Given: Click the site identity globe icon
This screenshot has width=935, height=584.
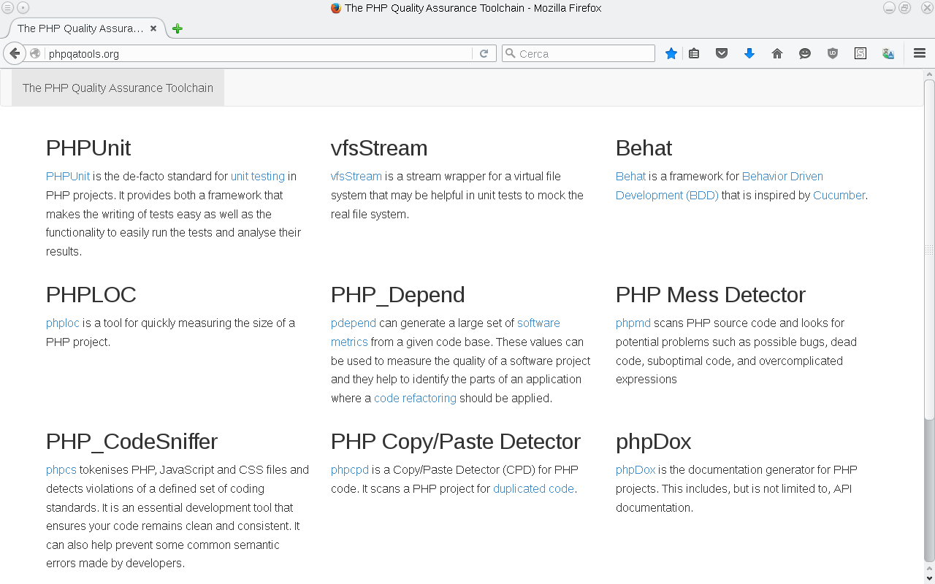Looking at the screenshot, I should [x=35, y=53].
